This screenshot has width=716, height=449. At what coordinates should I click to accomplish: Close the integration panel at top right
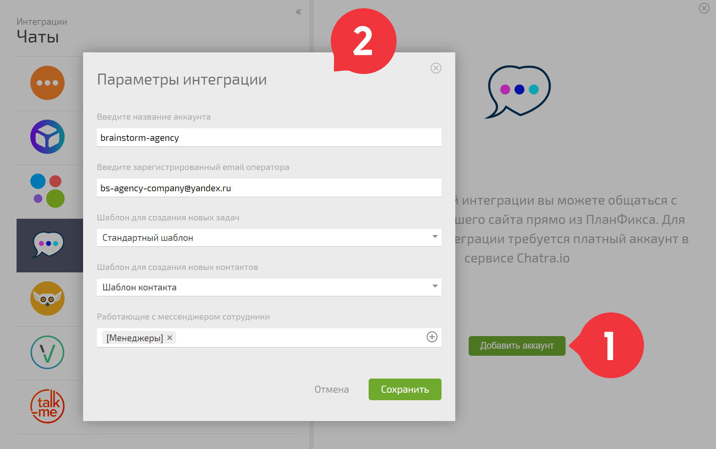(704, 8)
